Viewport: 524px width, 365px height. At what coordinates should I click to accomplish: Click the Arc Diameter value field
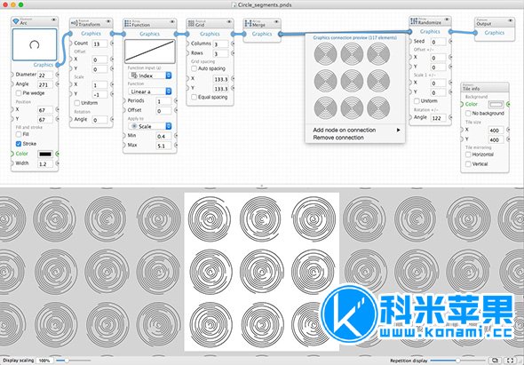[x=45, y=75]
